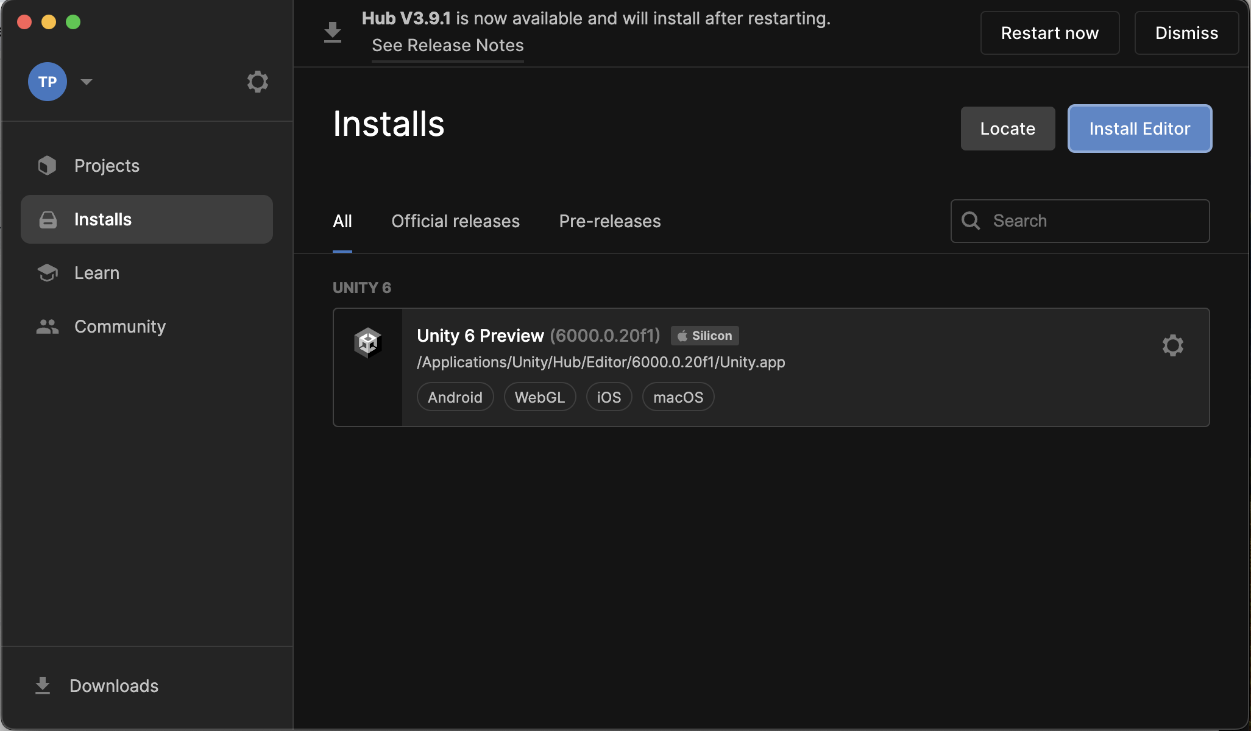Click the macOS module tag
Screen dimensions: 1251x731
[x=678, y=397]
